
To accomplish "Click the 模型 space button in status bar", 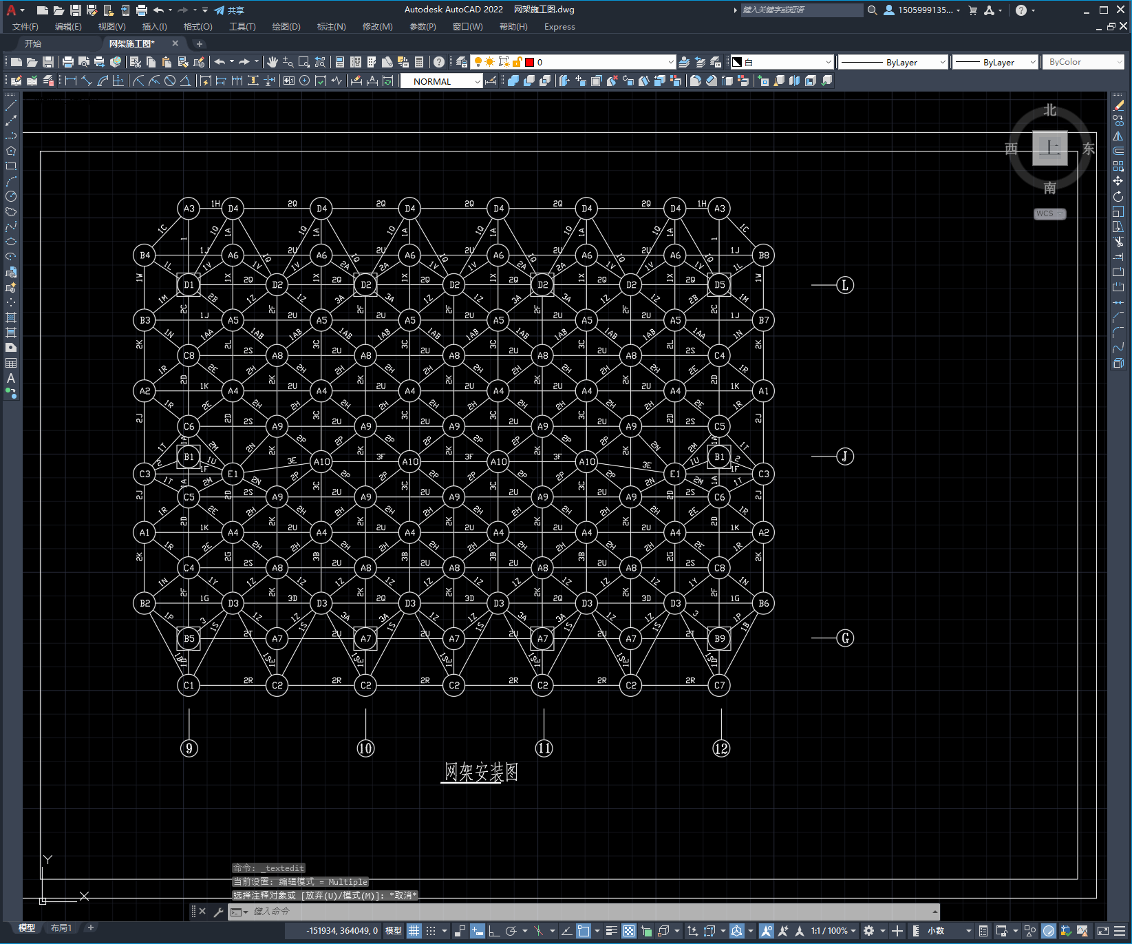I will click(393, 931).
